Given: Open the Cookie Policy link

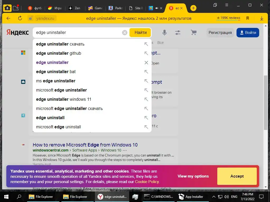Looking at the screenshot, I should click(x=147, y=182).
